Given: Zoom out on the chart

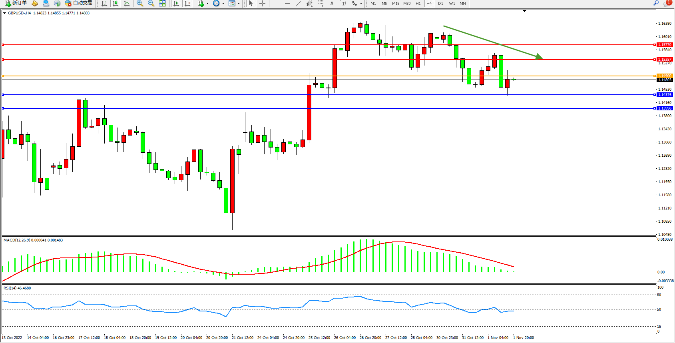Looking at the screenshot, I should coord(151,3).
